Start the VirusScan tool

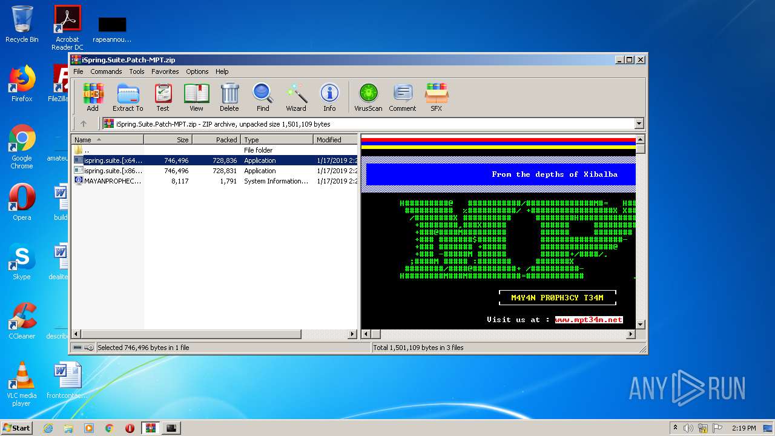pos(368,97)
